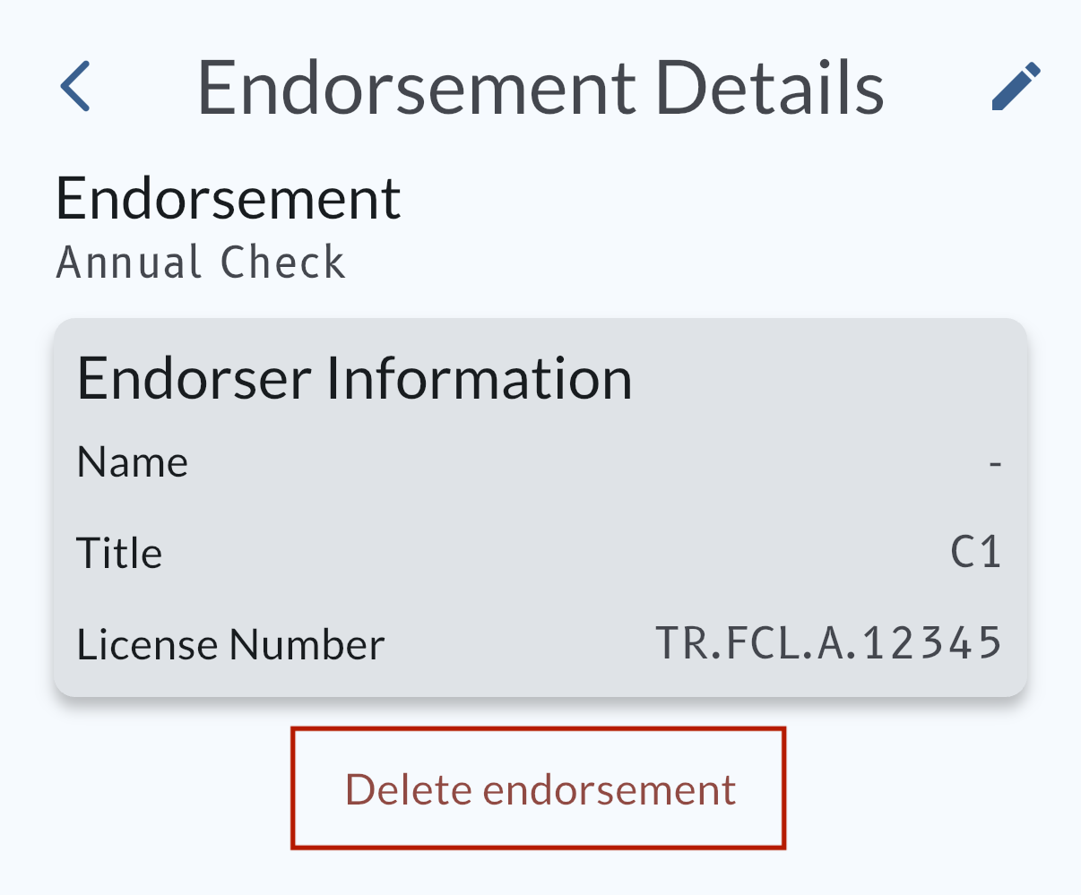Tap the word Annual below Endorsement
Screen dimensions: 1081x895
[129, 263]
